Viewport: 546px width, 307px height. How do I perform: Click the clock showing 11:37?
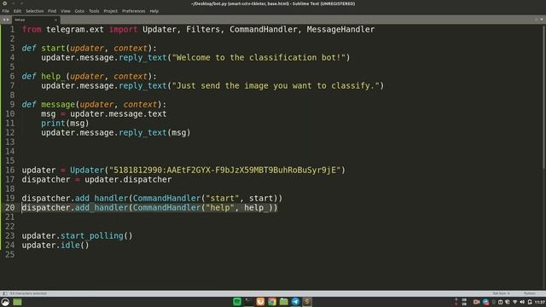point(540,302)
